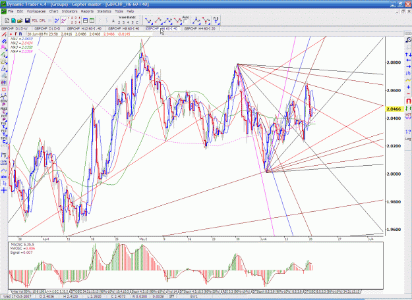
Task: Click the SW1 status bar entry
Action: pos(194,296)
